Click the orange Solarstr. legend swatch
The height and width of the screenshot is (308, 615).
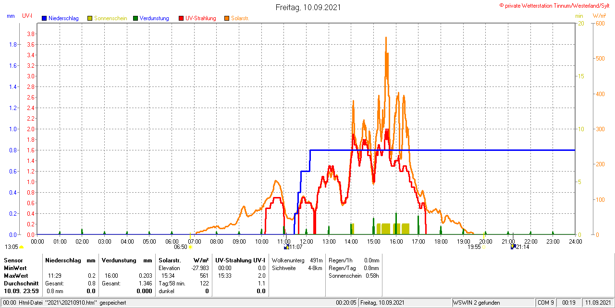227,18
